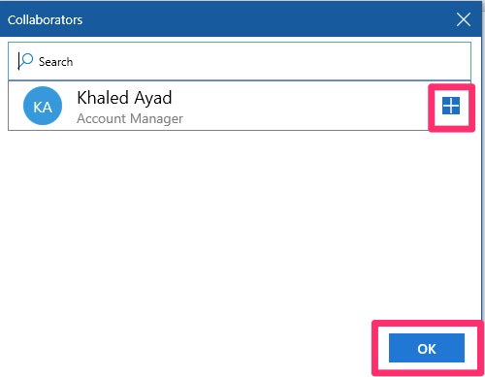Screen dimensions: 485x377
Task: Click the Account Manager subtitle
Action: [130, 118]
